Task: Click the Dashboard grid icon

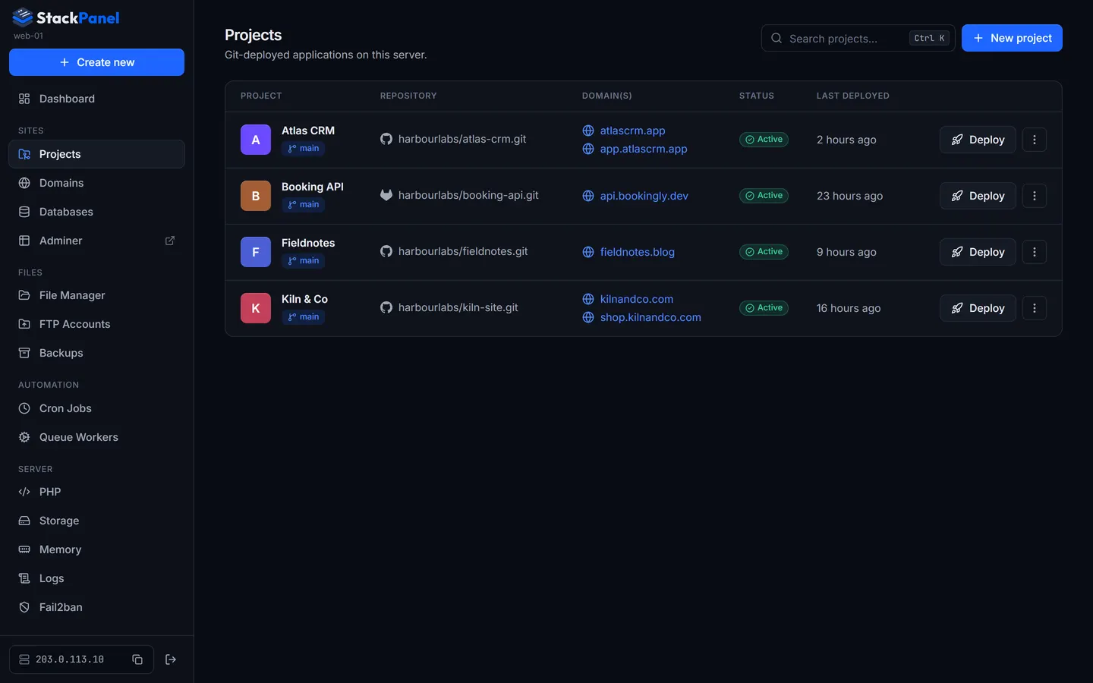Action: (x=24, y=99)
